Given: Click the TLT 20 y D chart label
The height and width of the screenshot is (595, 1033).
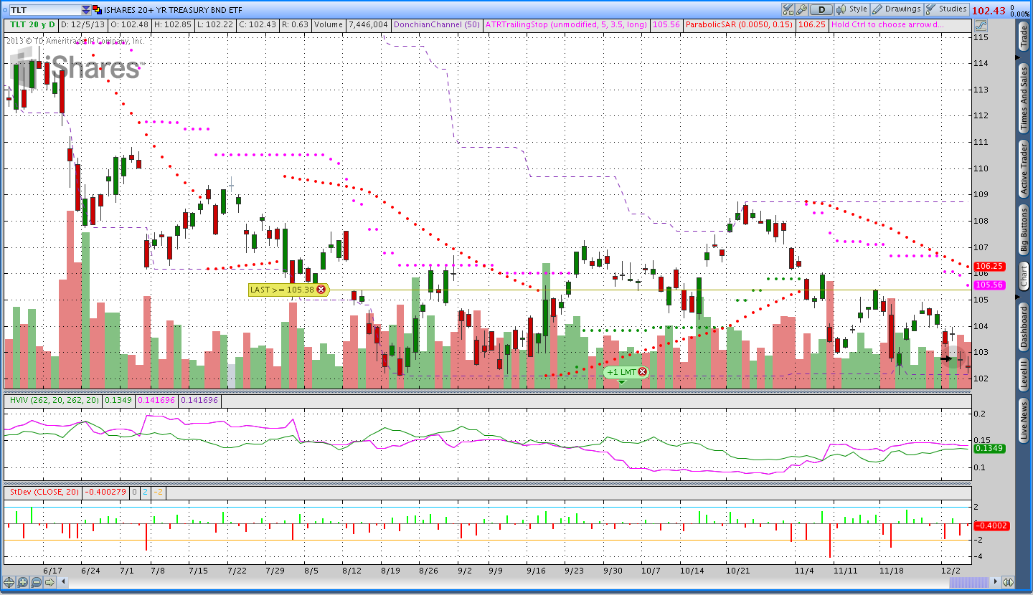Looking at the screenshot, I should coord(32,24).
